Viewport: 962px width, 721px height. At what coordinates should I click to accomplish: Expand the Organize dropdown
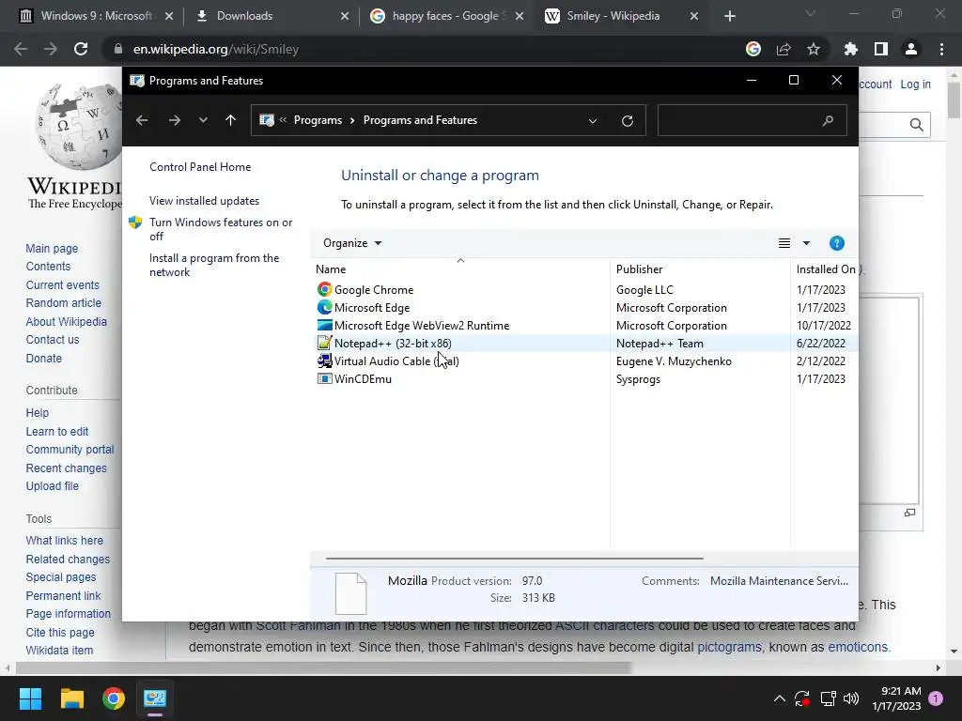pos(352,243)
